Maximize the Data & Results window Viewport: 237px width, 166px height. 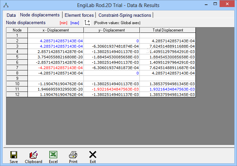(x=215, y=4)
